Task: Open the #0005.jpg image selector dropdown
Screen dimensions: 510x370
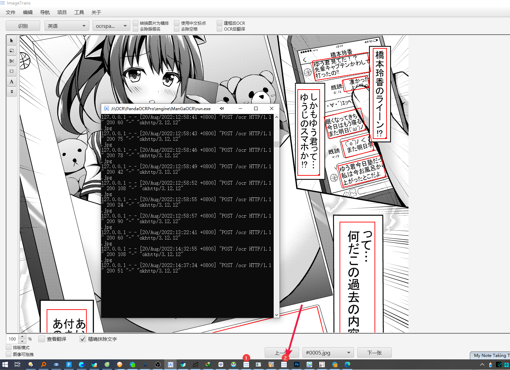Action: coord(328,352)
